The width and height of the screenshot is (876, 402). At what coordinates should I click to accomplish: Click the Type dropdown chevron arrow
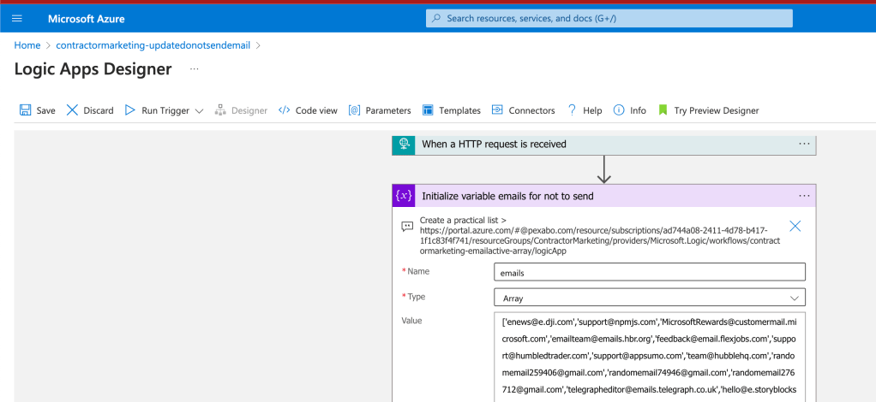click(794, 299)
